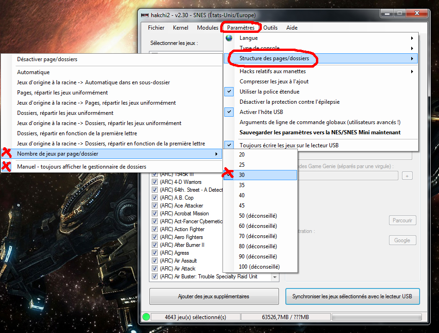The image size is (439, 333).
Task: Choose Manuel - toujours afficher le gestionnaire de dossiers
Action: click(x=111, y=167)
